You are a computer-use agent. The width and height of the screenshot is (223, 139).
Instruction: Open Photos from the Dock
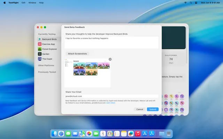pos(89,133)
